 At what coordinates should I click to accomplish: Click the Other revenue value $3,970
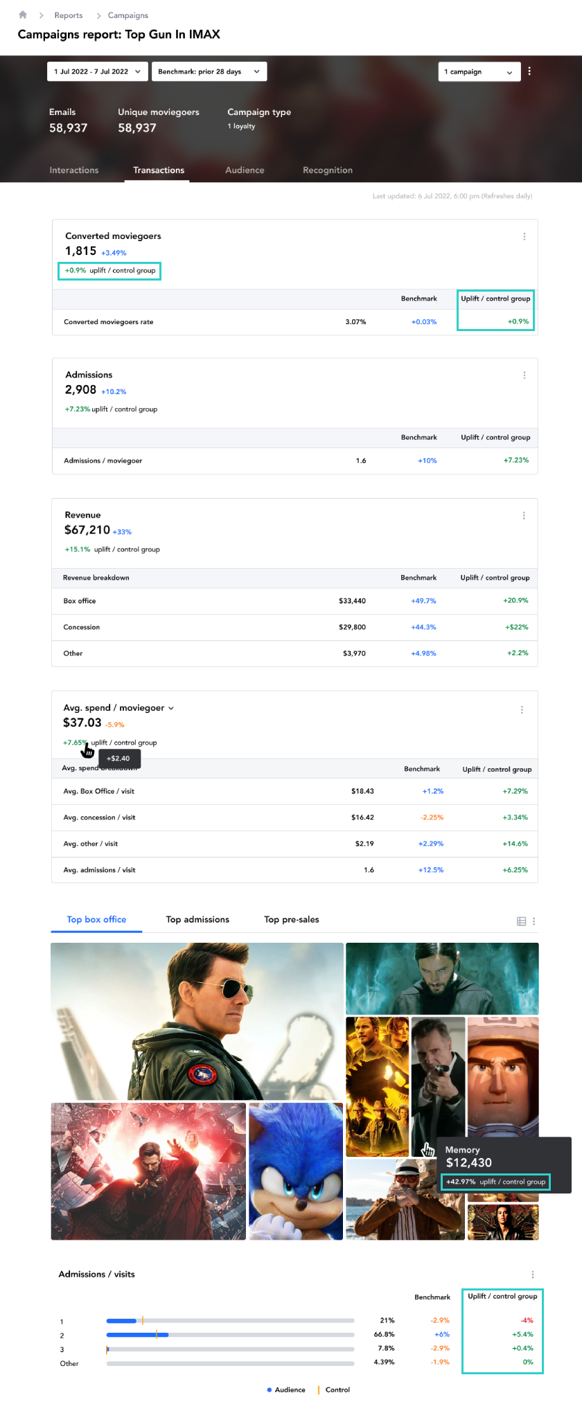(x=354, y=654)
